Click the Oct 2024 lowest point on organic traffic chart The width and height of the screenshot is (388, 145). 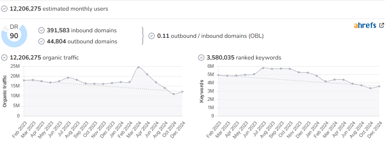pos(173,94)
